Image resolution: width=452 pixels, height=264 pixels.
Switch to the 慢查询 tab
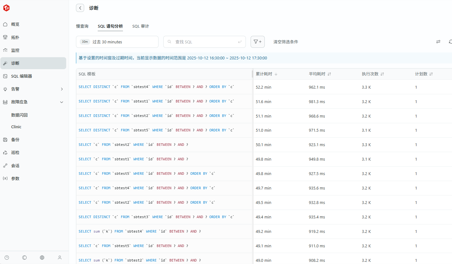[82, 26]
